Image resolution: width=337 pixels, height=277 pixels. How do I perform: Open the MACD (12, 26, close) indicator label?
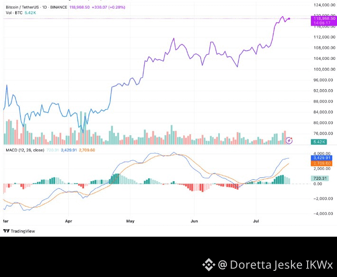25,150
